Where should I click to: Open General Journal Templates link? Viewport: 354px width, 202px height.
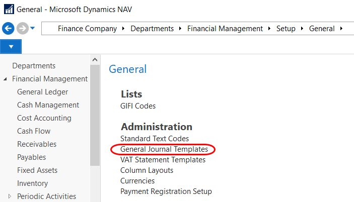pyautogui.click(x=164, y=149)
